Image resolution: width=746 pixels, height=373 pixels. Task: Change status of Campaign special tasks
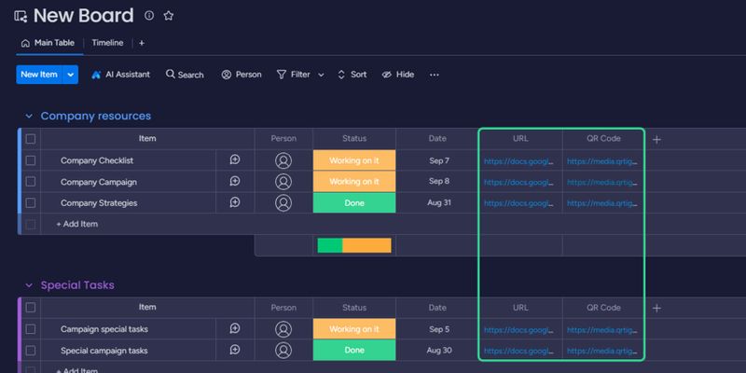[354, 329]
